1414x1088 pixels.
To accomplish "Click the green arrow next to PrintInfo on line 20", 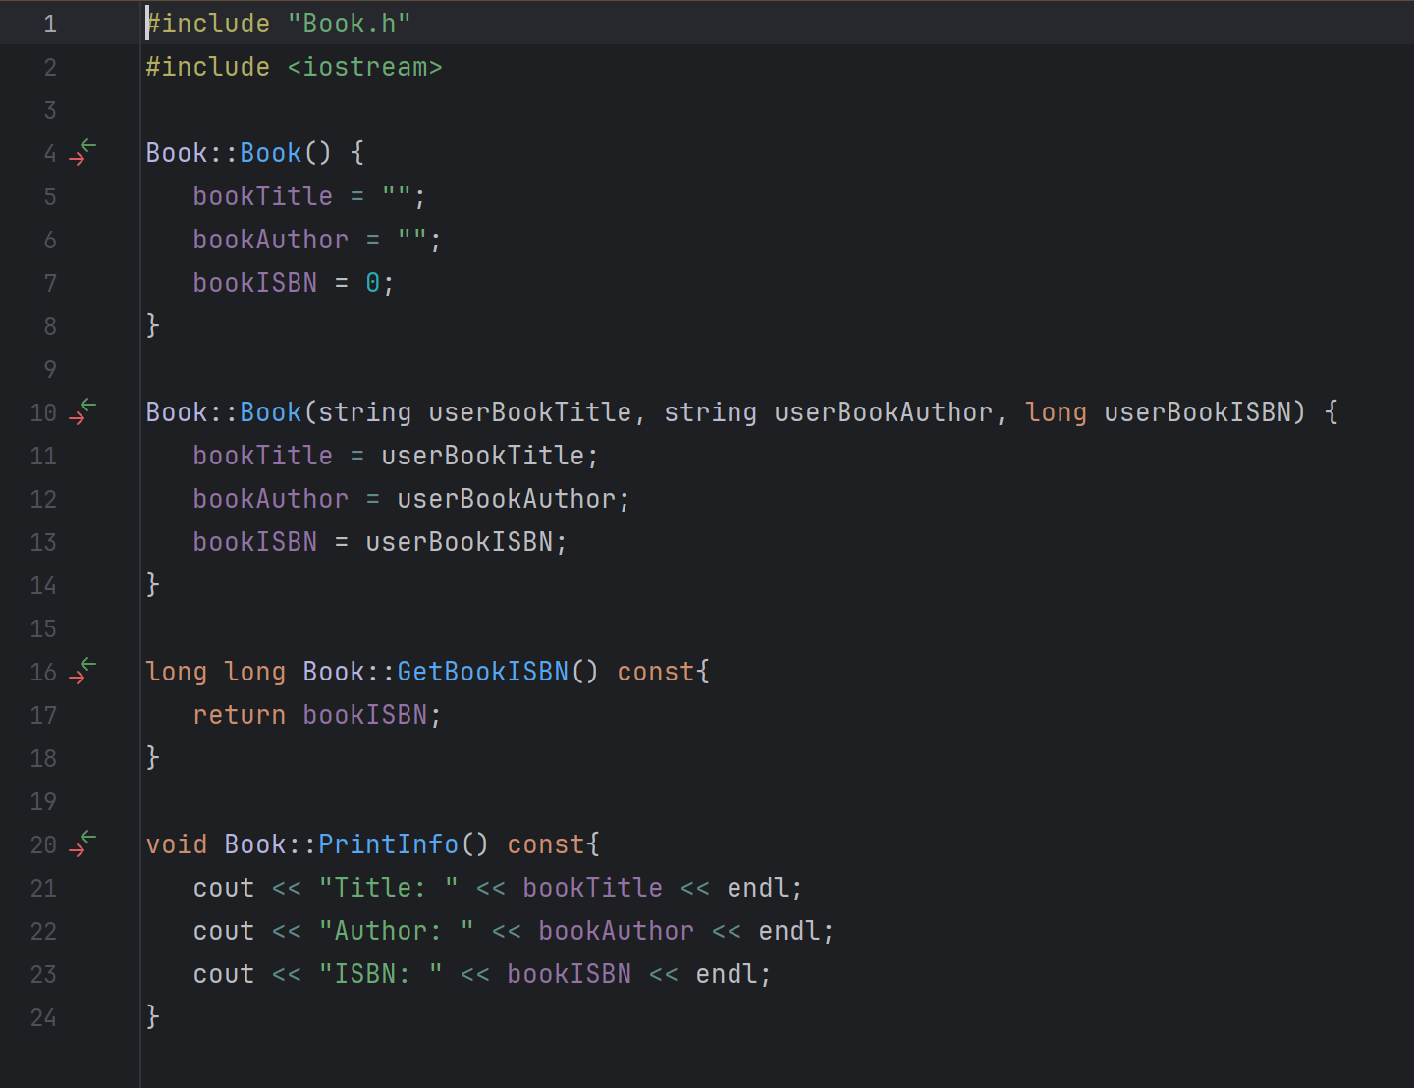I will [x=86, y=837].
